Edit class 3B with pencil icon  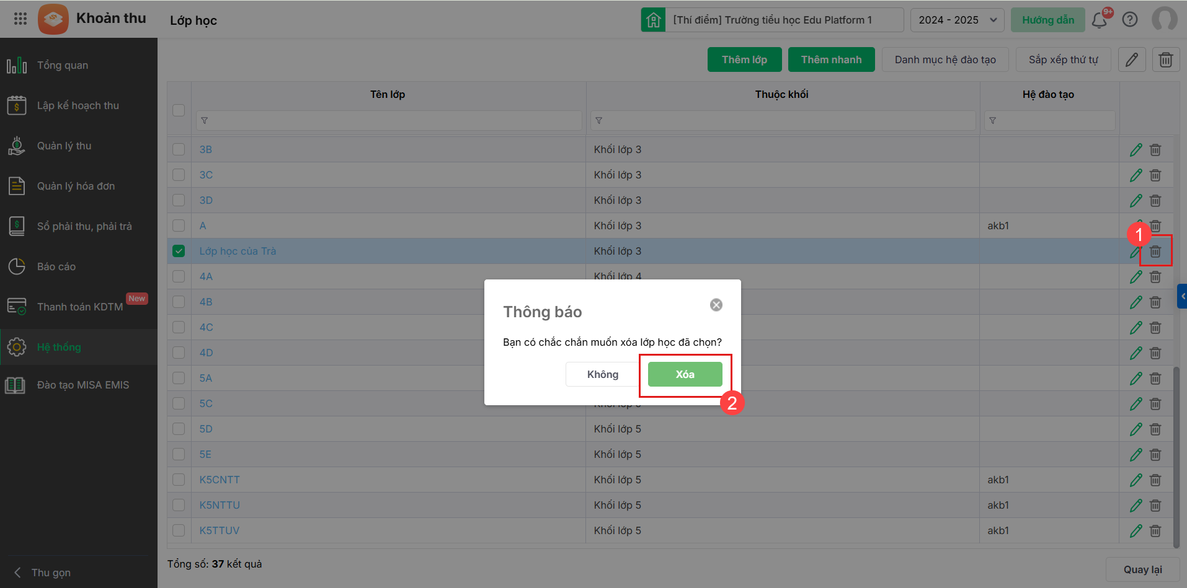pyautogui.click(x=1136, y=150)
